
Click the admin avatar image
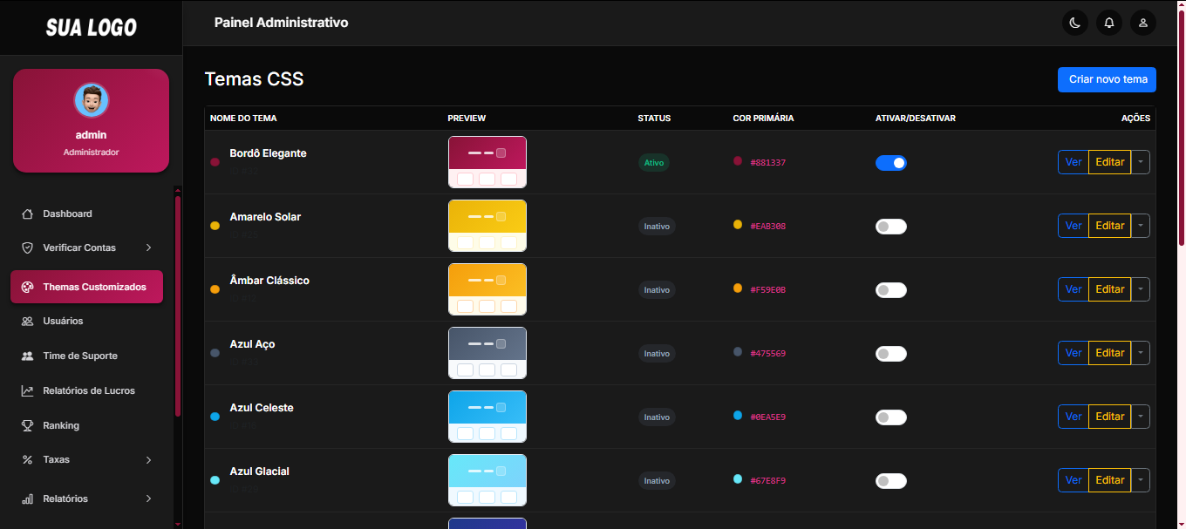coord(92,100)
